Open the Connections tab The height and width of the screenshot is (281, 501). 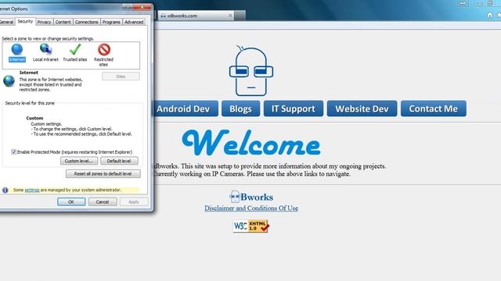[87, 22]
